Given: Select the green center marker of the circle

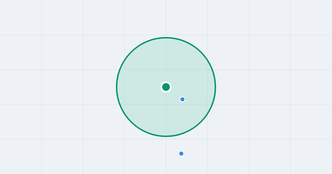Looking at the screenshot, I should 166,87.
